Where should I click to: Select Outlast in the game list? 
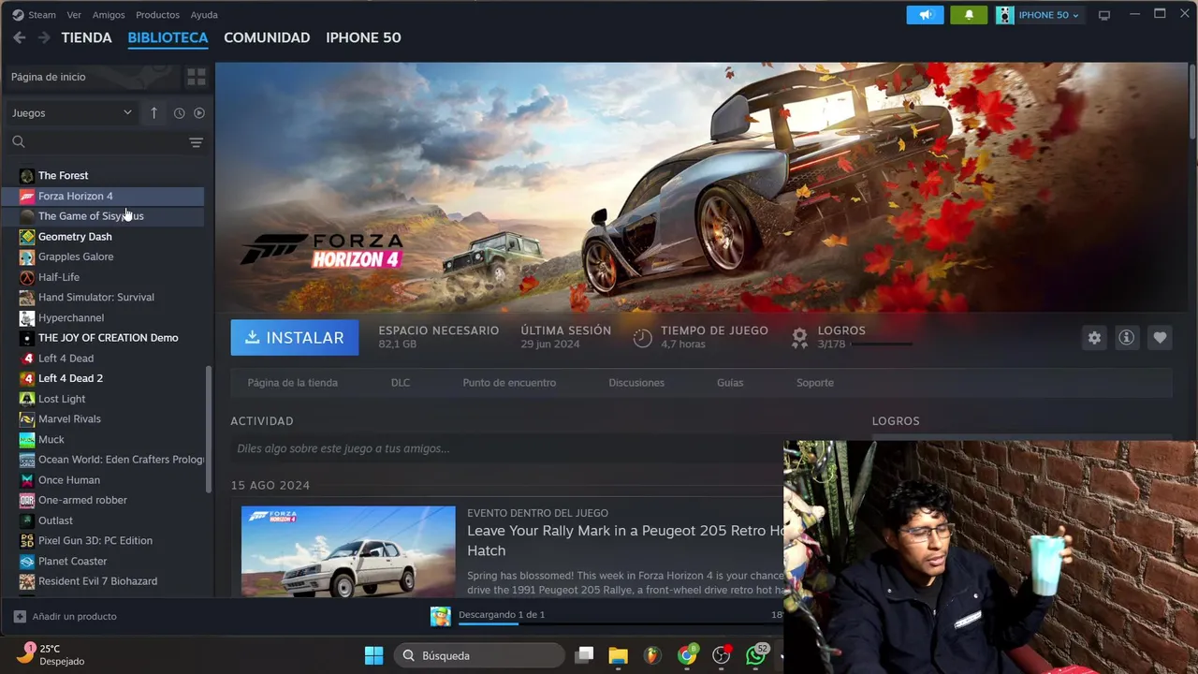103,520
